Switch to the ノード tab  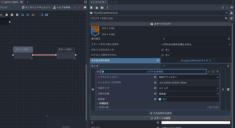point(114,2)
